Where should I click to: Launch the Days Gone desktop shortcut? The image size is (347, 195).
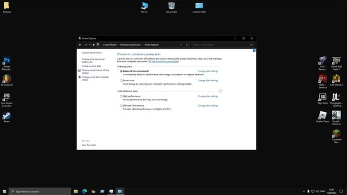(323, 99)
